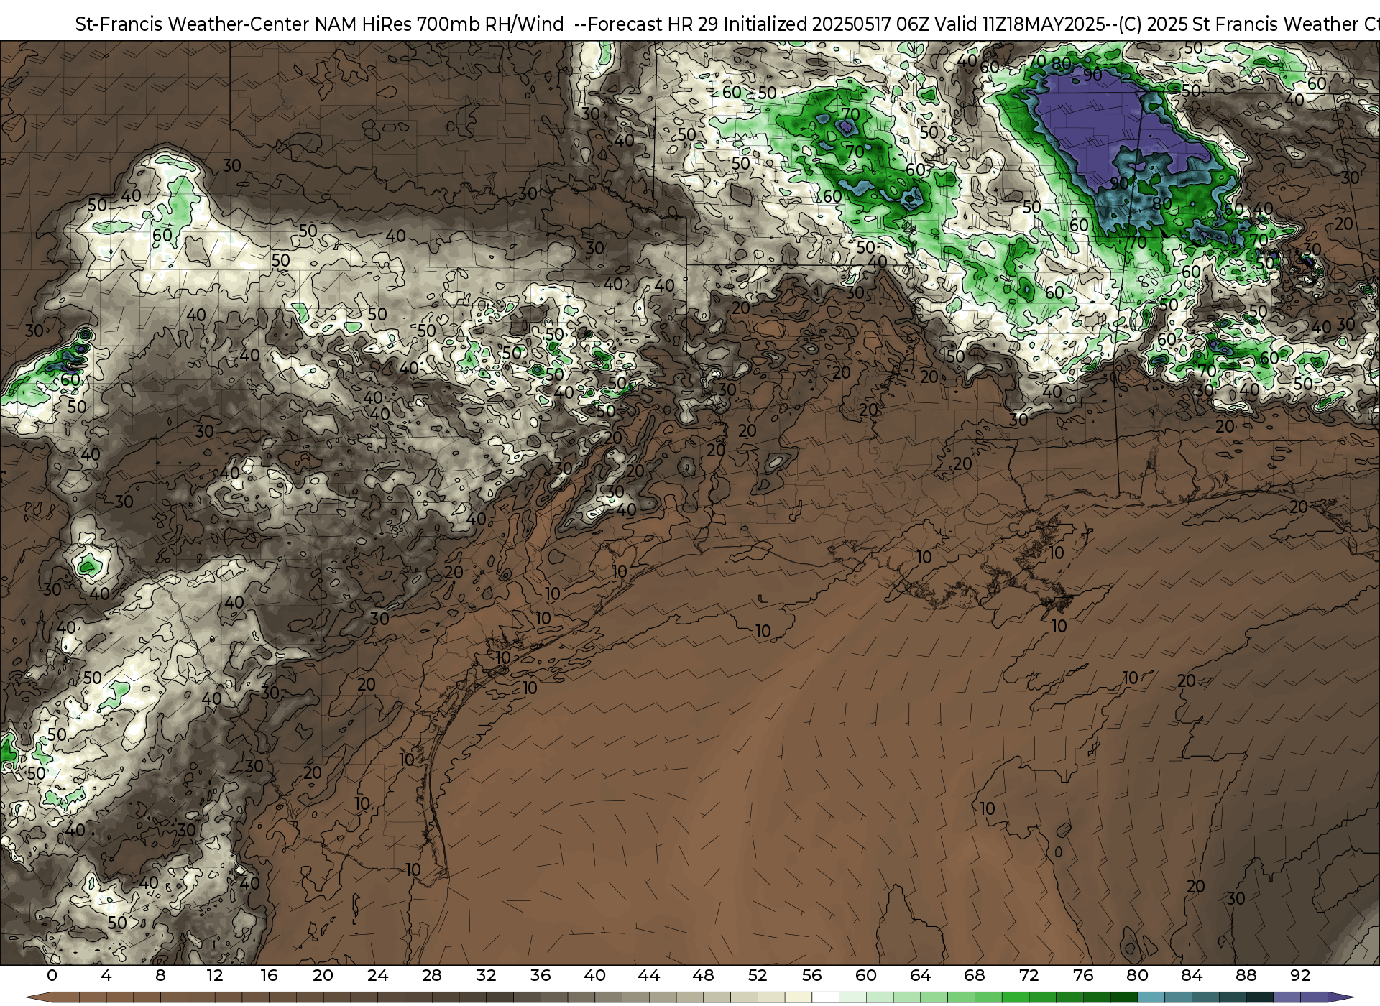Click the colorbar label 36
The height and width of the screenshot is (1006, 1380).
[x=540, y=976]
